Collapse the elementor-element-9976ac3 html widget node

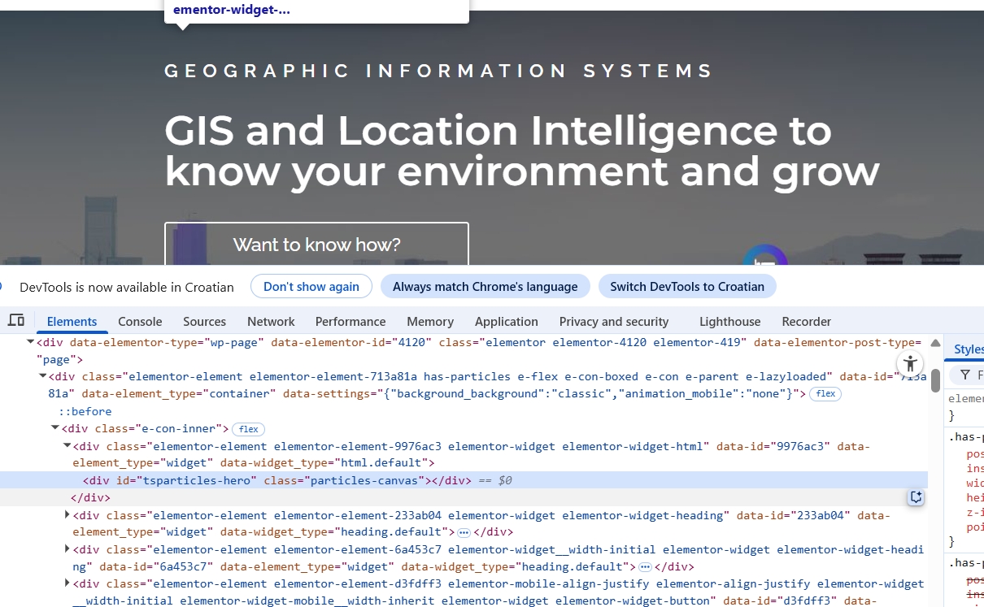pyautogui.click(x=67, y=446)
